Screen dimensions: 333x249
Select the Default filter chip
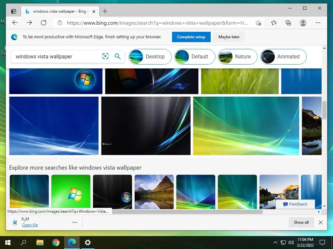click(195, 56)
